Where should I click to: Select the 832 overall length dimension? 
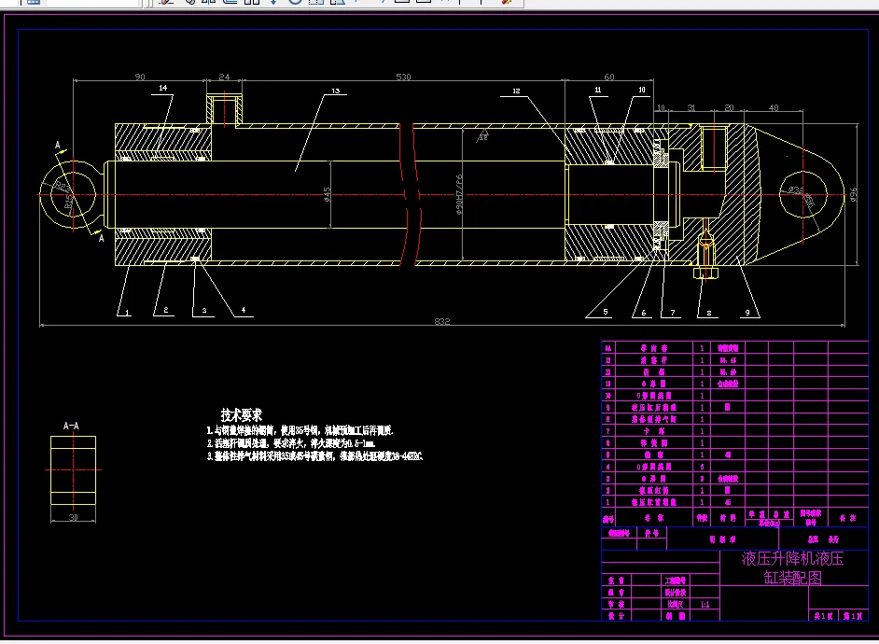point(441,321)
